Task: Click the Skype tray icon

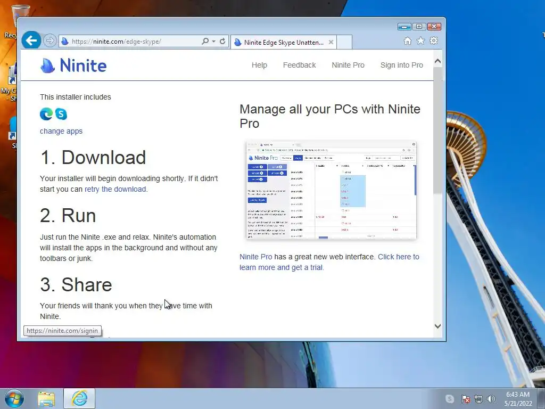Action: (449, 399)
